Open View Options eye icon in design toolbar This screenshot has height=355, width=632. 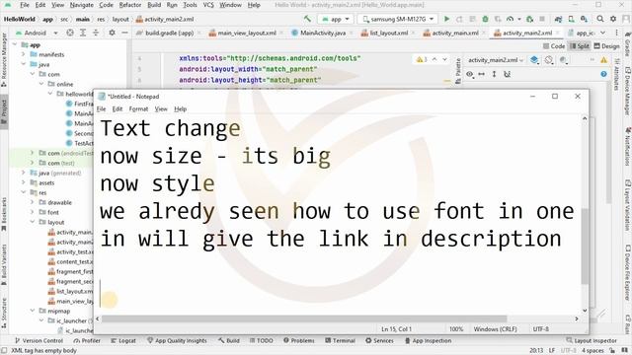[x=470, y=74]
